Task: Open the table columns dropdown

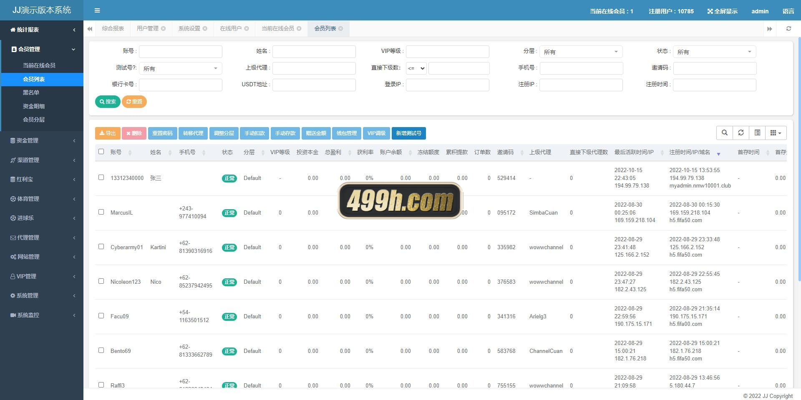Action: (x=776, y=133)
